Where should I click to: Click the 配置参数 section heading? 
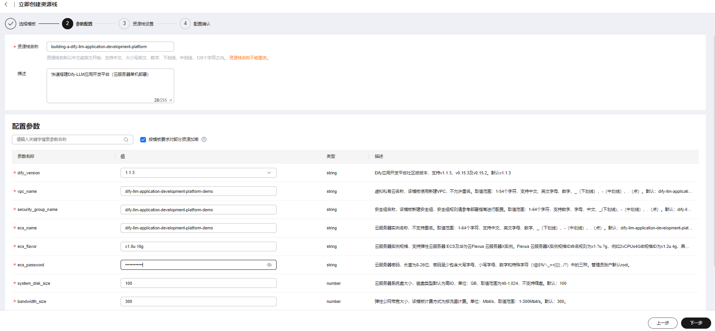tap(26, 126)
